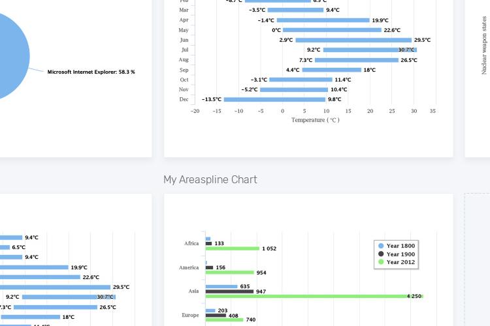
Task: Click the '0°C' data label
Action: point(276,30)
